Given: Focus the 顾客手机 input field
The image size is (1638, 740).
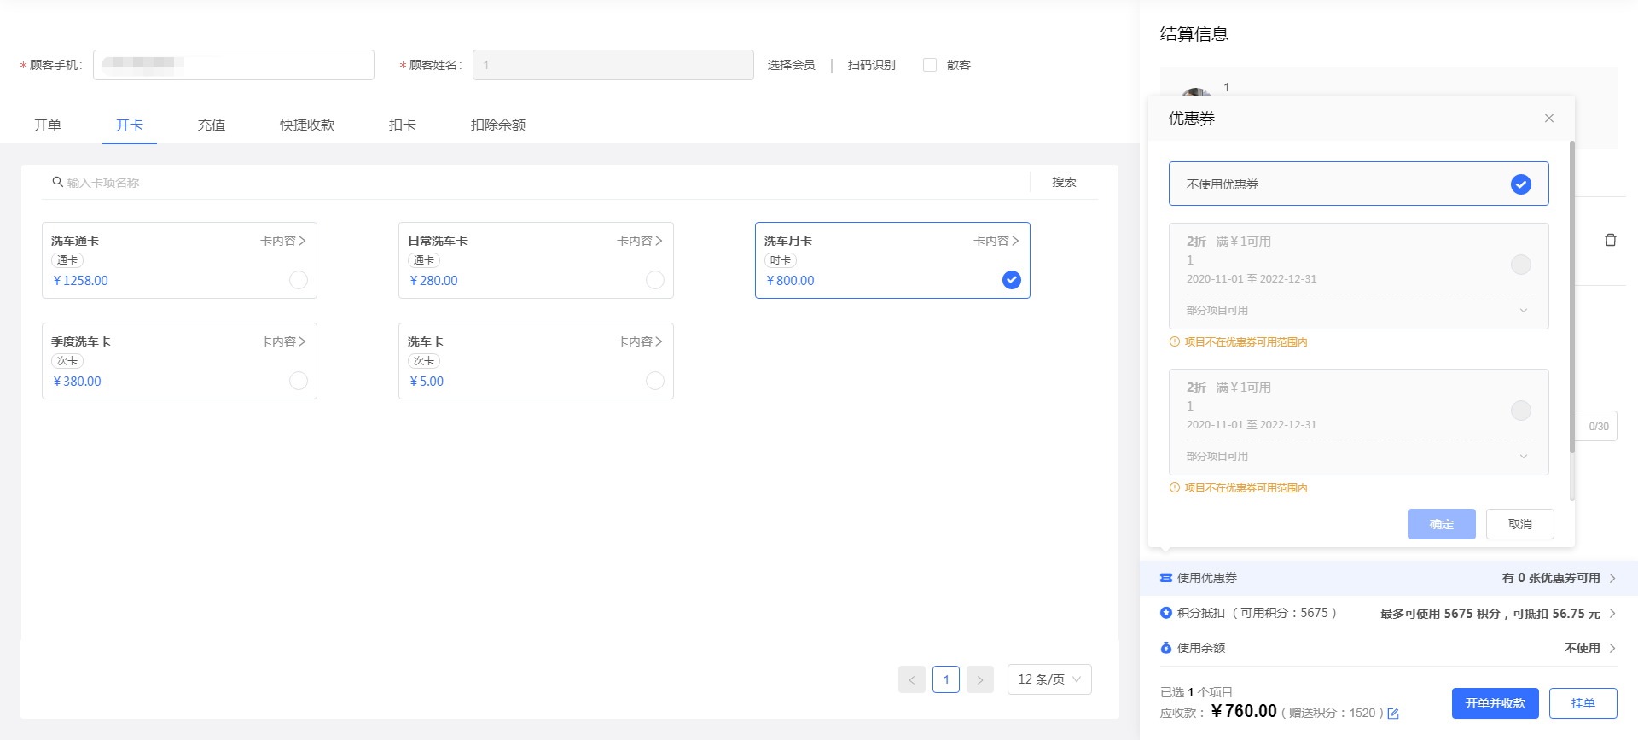Looking at the screenshot, I should pos(234,65).
